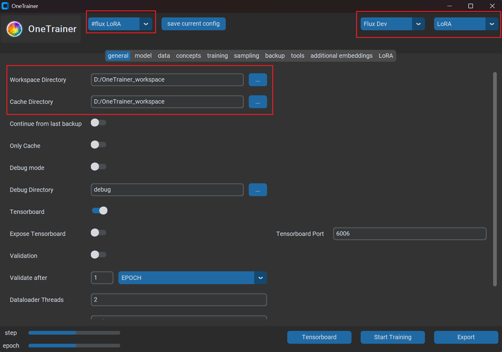The height and width of the screenshot is (352, 502).
Task: Click the vertical scrollbar of the settings panel
Action: [495, 179]
